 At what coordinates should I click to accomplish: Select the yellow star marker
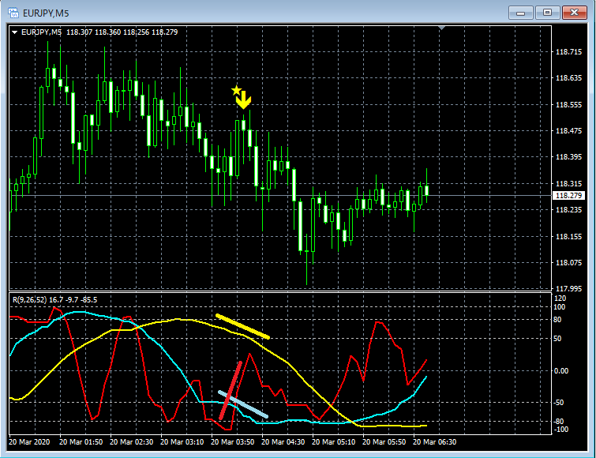coord(236,91)
